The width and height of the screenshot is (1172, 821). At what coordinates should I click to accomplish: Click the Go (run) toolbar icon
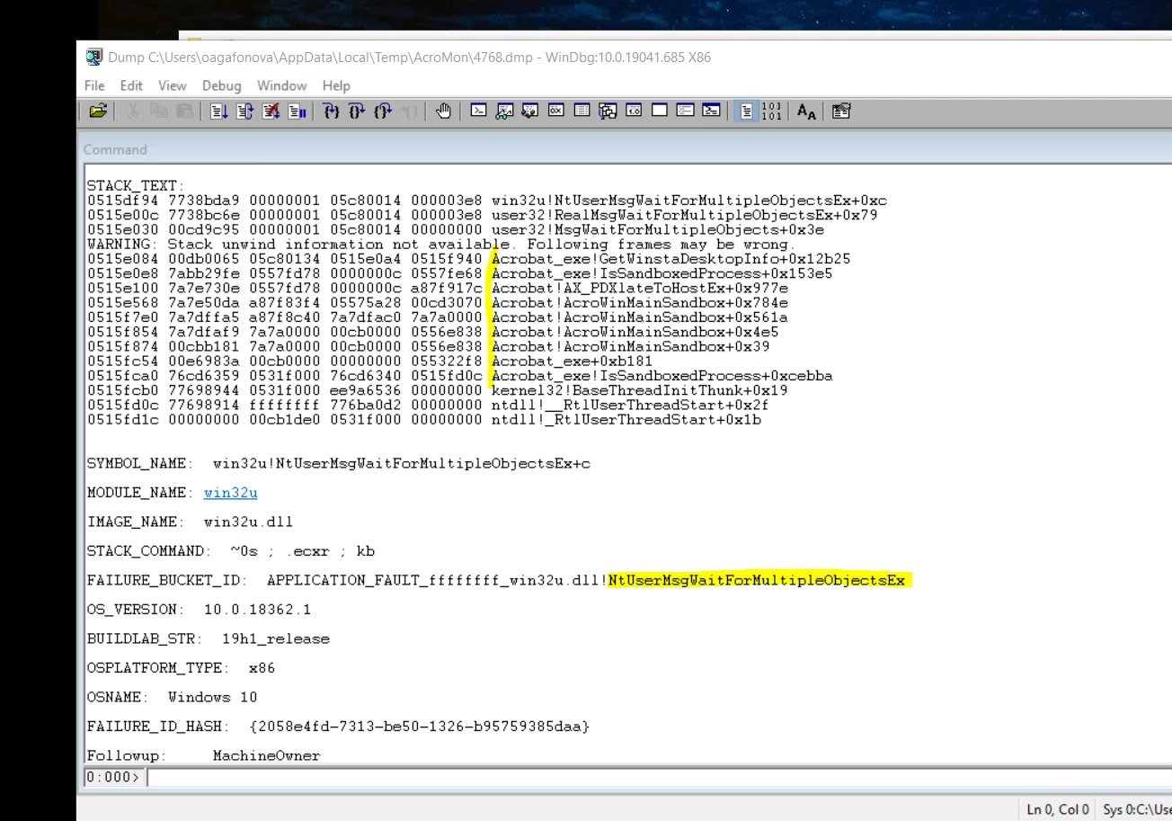click(x=218, y=112)
